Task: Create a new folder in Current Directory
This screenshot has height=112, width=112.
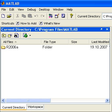Action: [x=10, y=36]
